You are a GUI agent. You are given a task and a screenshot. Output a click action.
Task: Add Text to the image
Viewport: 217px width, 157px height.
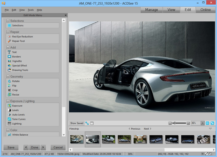[x=14, y=52]
